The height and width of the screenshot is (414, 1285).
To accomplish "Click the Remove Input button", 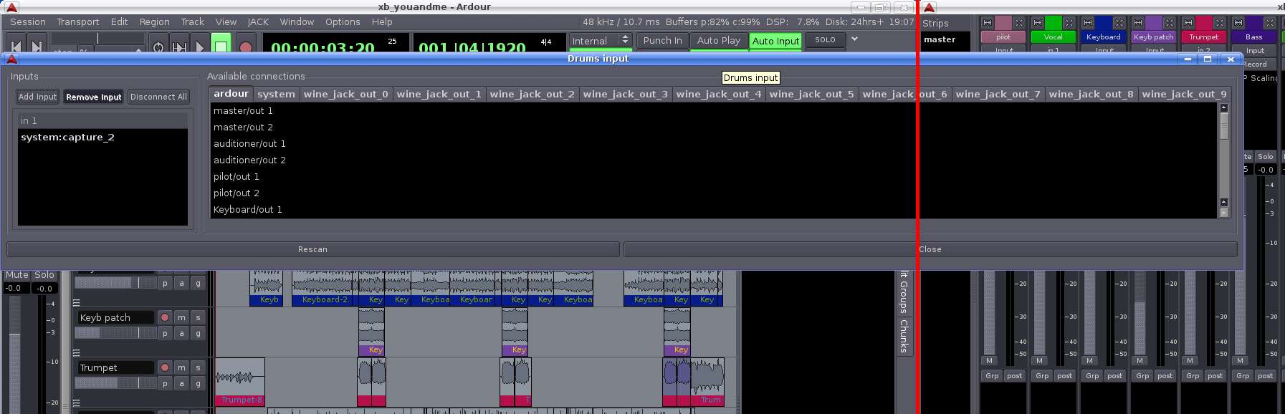I will [94, 97].
